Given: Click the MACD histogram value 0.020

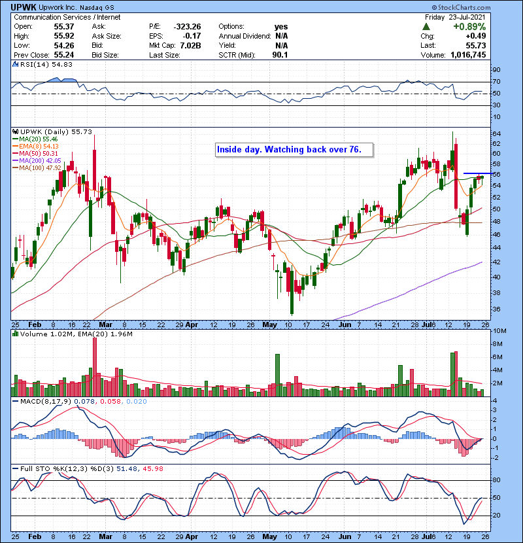Looking at the screenshot, I should click(x=137, y=402).
